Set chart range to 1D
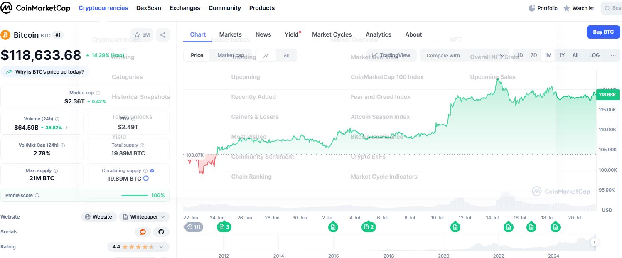This screenshot has width=622, height=258. tap(520, 55)
